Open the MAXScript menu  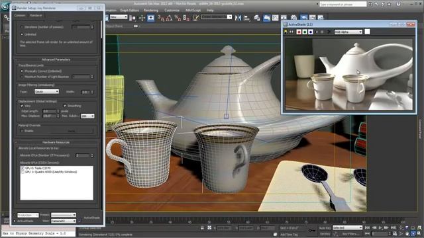(x=193, y=11)
